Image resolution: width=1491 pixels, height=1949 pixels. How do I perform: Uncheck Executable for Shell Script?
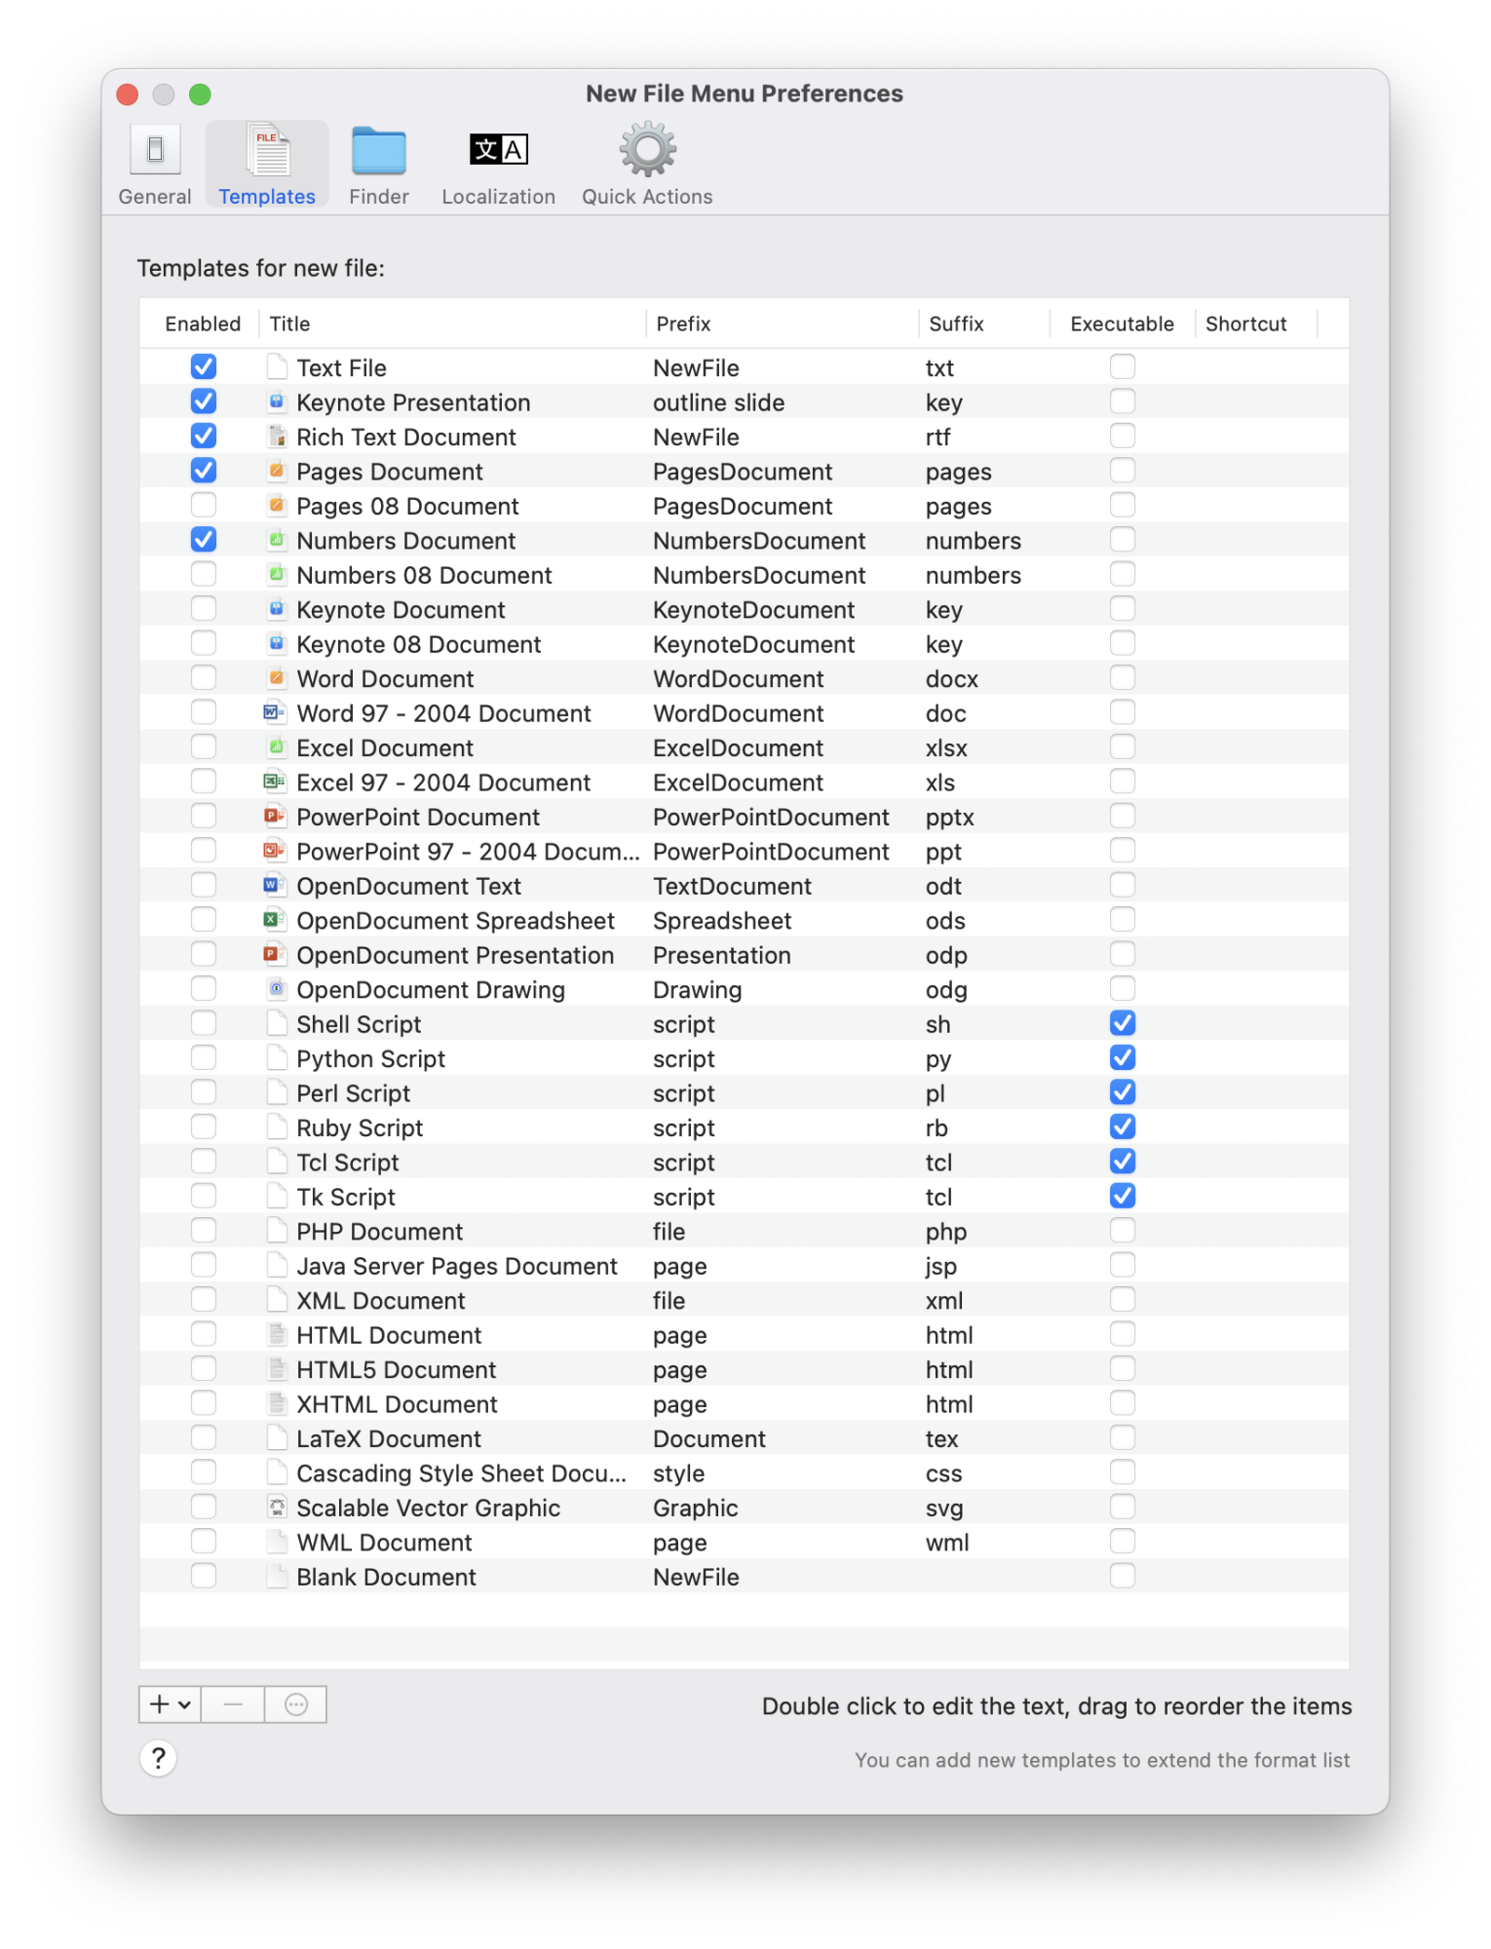(x=1123, y=1023)
